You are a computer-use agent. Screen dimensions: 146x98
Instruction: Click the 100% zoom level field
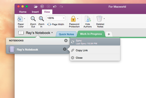(54, 18)
